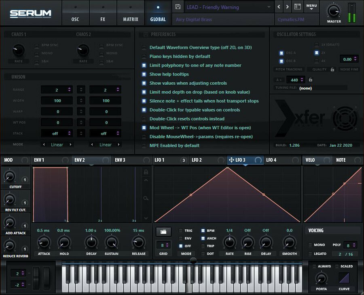Adjust the A= 440 tuning stepper
Viewport: 364px width, 295px height.
pyautogui.click(x=302, y=80)
